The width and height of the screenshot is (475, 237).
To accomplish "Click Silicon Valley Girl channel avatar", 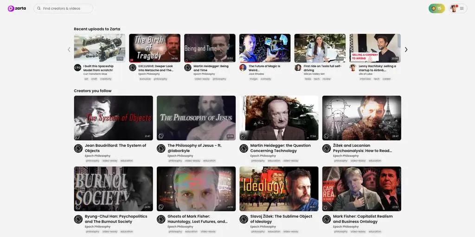I will coord(298,68).
